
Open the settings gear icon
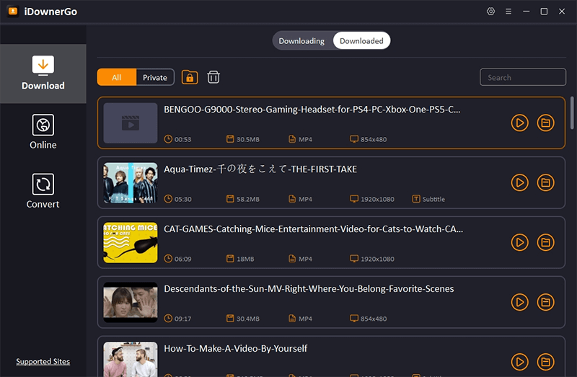pyautogui.click(x=491, y=12)
